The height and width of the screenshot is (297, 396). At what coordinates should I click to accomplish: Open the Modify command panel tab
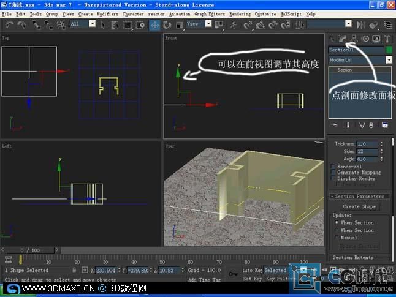point(343,39)
